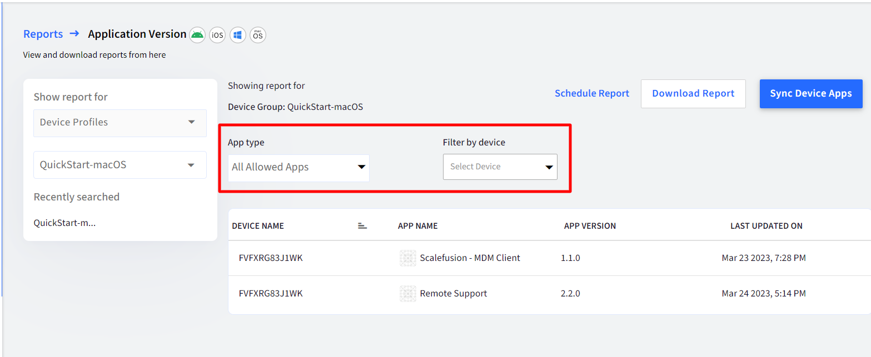Viewport: 871px width, 357px height.
Task: Click View and download reports from here text
Action: pos(94,55)
